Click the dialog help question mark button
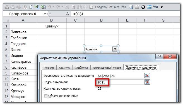This screenshot has height=105, width=183. [159, 57]
